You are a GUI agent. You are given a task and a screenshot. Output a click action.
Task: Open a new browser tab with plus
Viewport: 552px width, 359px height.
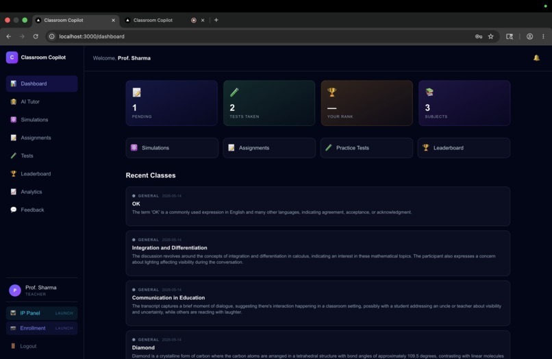216,20
